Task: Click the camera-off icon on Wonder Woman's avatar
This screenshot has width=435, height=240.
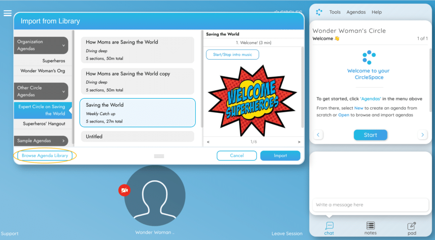Action: tap(124, 190)
